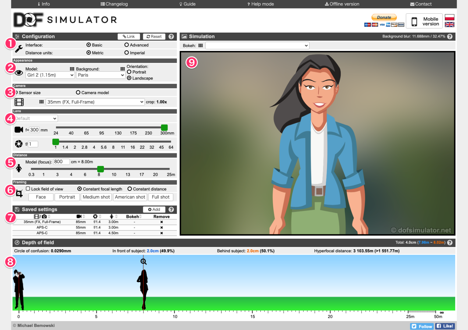
Task: Open the Changelog page
Action: coord(114,4)
